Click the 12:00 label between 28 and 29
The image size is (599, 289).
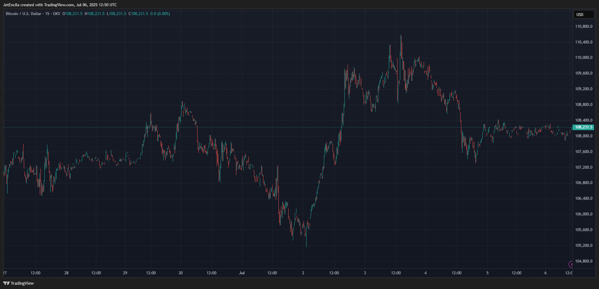tap(96, 273)
